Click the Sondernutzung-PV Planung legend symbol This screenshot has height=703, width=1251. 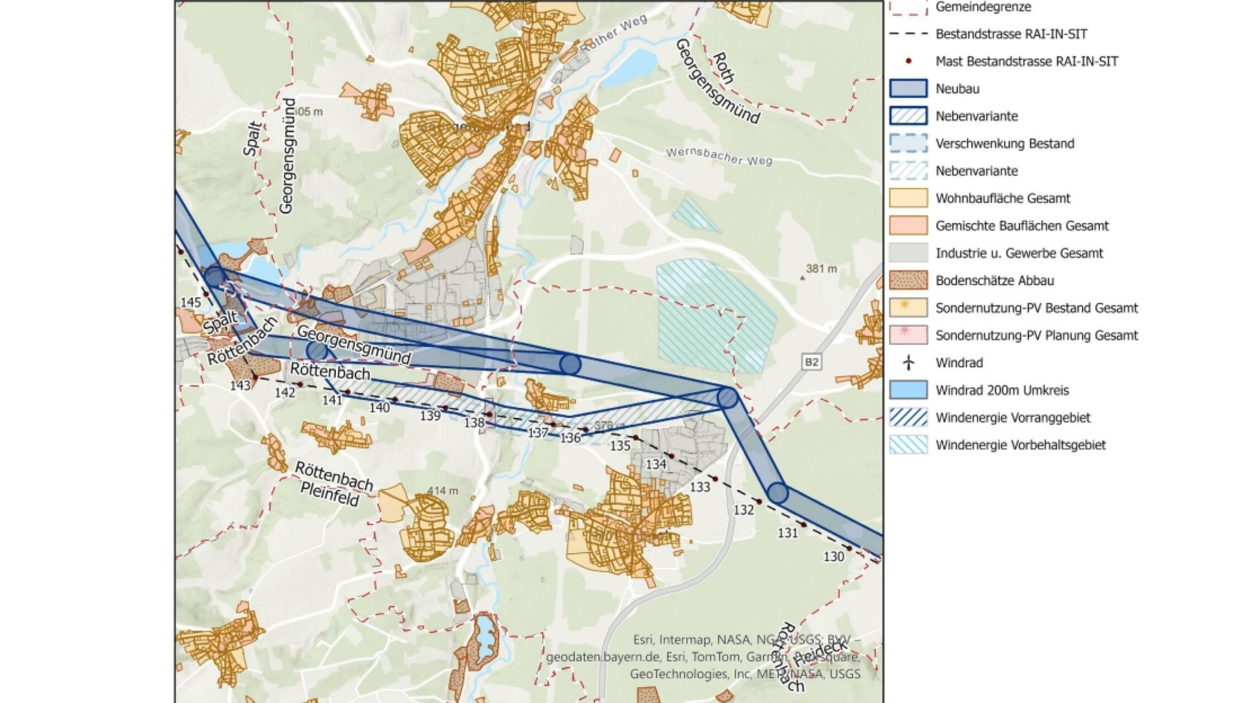click(908, 335)
